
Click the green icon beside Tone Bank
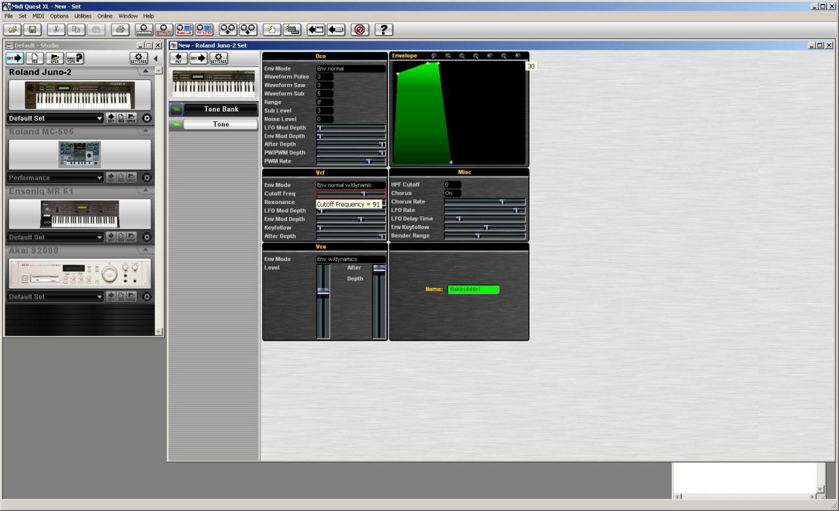(x=176, y=109)
